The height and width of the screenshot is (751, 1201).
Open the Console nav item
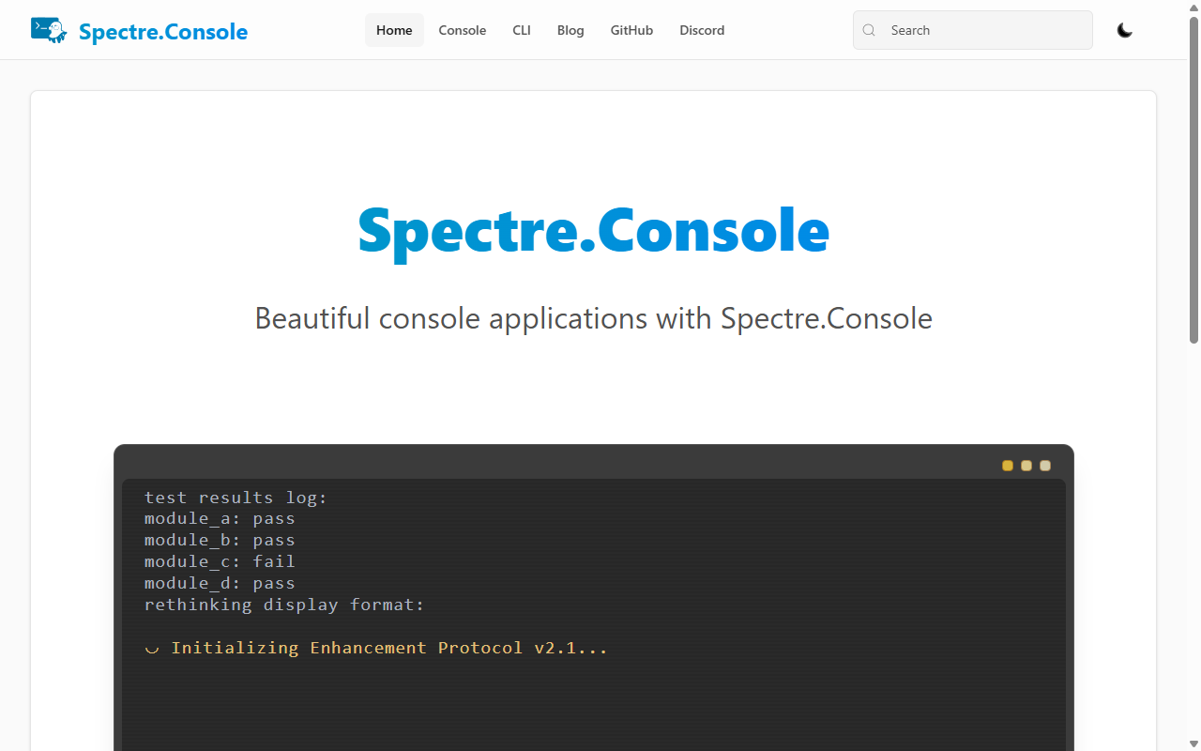[463, 30]
